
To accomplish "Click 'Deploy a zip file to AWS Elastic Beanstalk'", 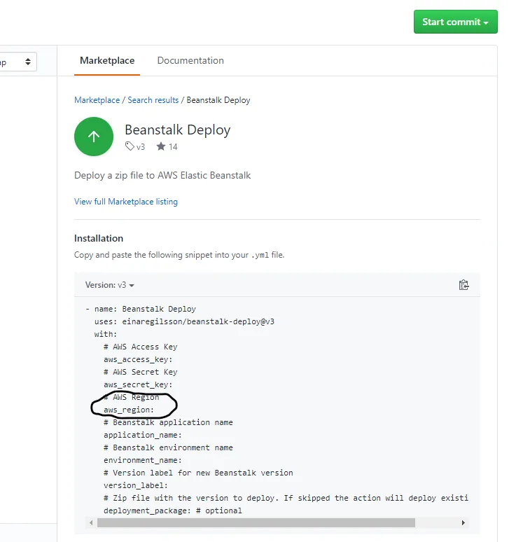I will [x=162, y=175].
